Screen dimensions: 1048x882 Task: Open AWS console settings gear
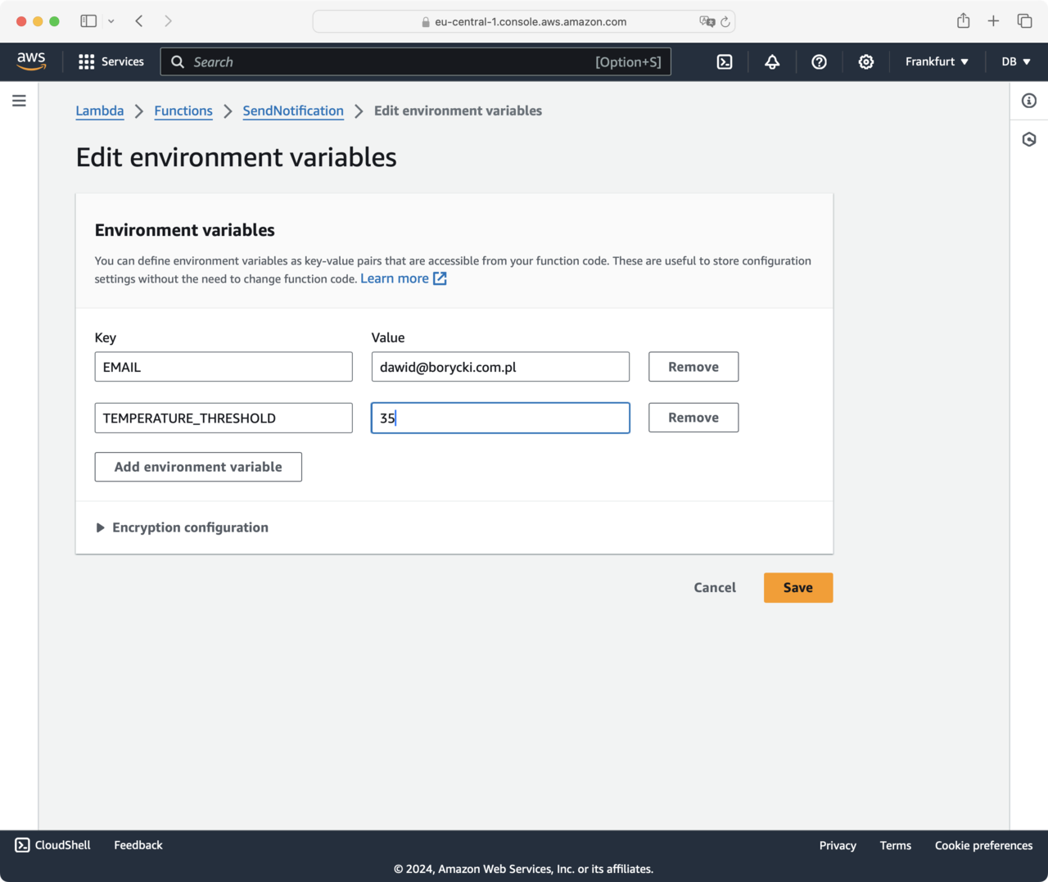pyautogui.click(x=865, y=62)
